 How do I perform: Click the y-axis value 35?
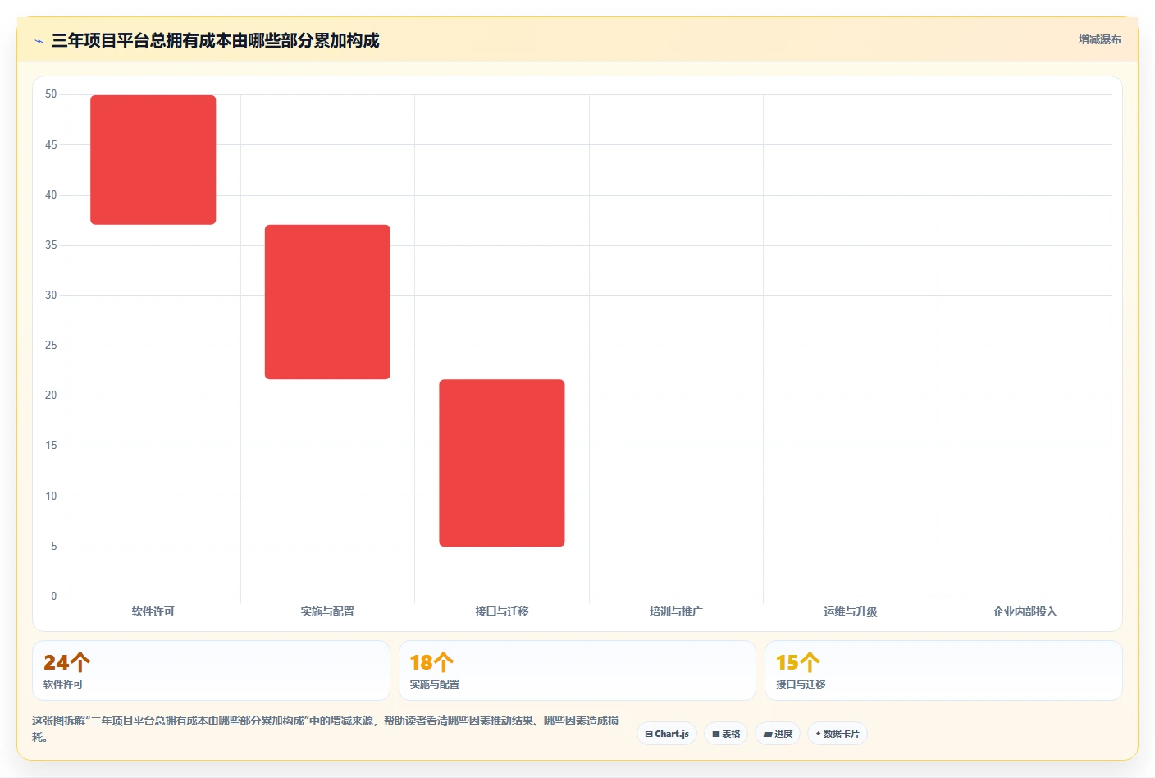(51, 245)
